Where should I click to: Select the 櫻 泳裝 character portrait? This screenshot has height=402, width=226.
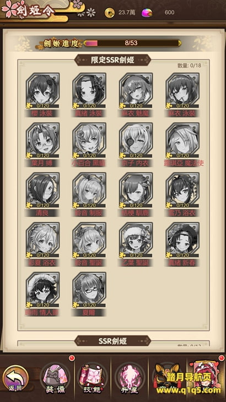[x=42, y=91]
